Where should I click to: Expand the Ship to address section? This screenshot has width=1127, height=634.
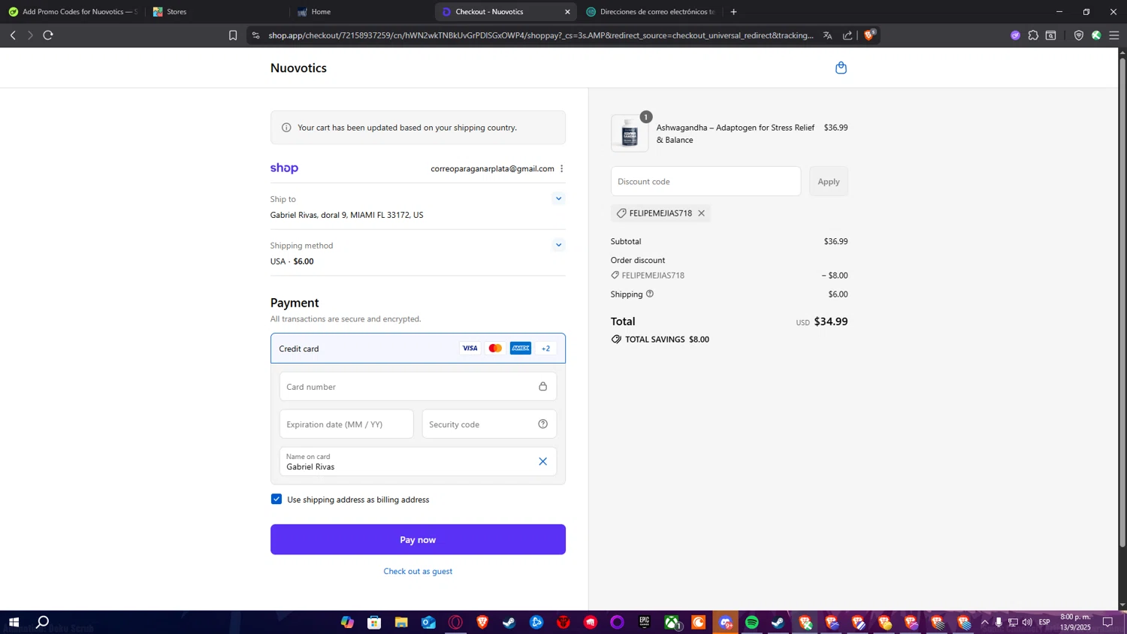(x=558, y=199)
